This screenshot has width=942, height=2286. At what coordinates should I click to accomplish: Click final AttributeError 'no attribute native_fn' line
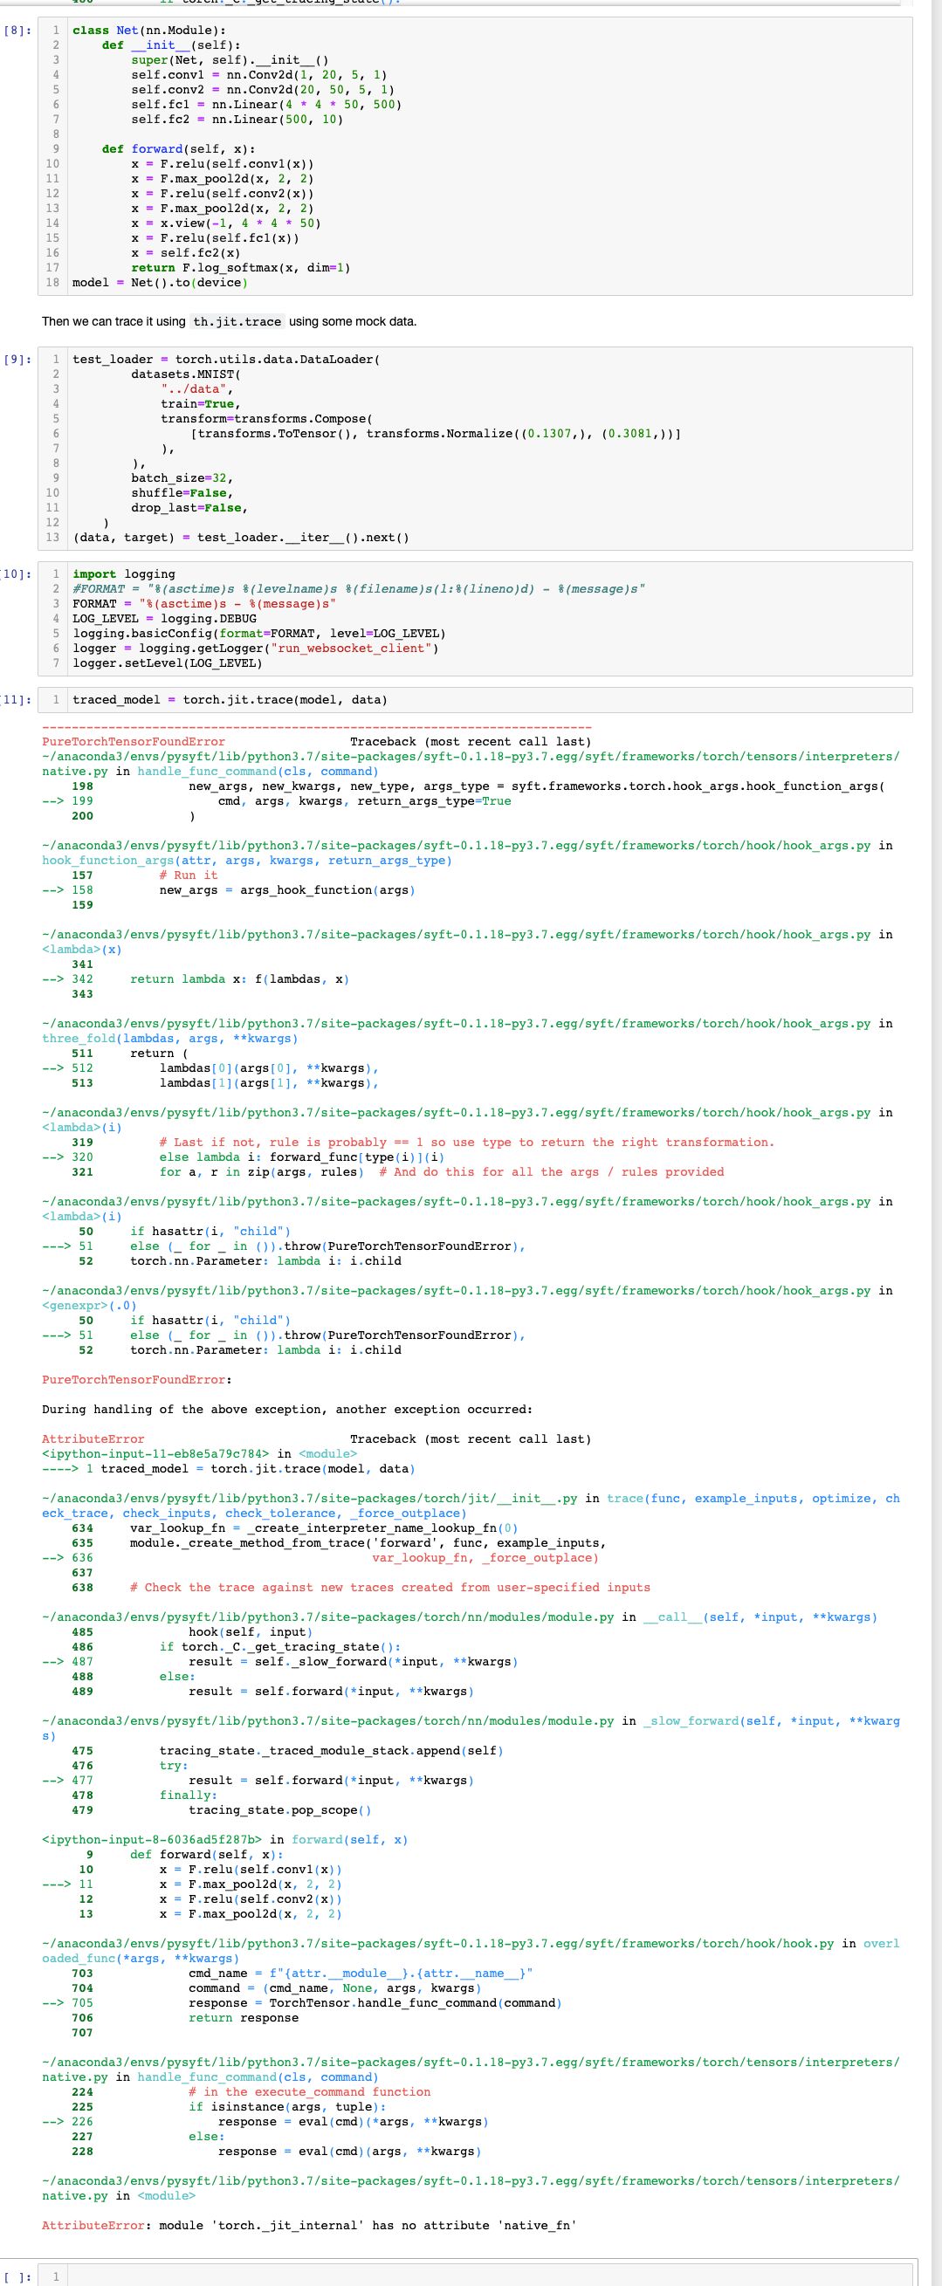310,2225
